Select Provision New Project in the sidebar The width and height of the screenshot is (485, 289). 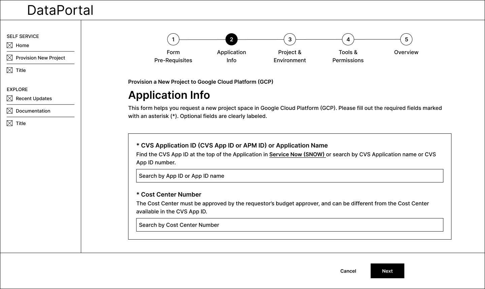click(x=40, y=57)
